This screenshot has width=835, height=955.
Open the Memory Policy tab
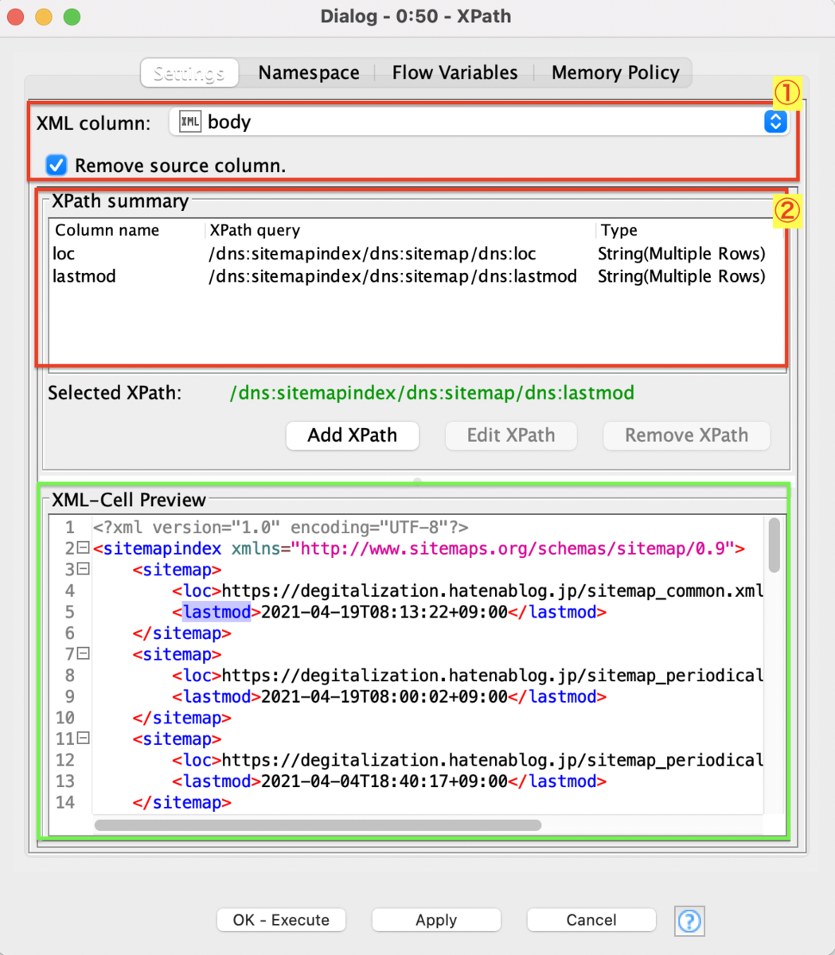point(615,72)
